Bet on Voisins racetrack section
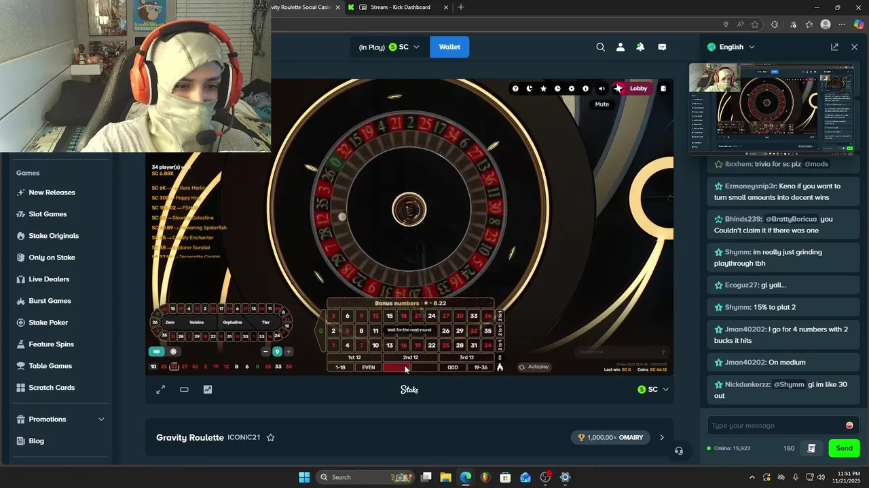The width and height of the screenshot is (869, 488). [x=196, y=323]
